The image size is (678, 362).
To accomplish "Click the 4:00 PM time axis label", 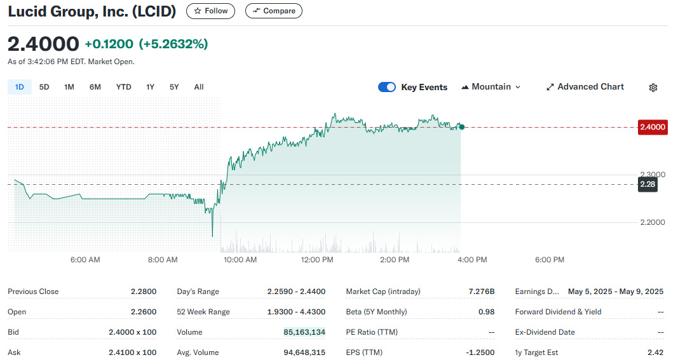I will point(472,260).
